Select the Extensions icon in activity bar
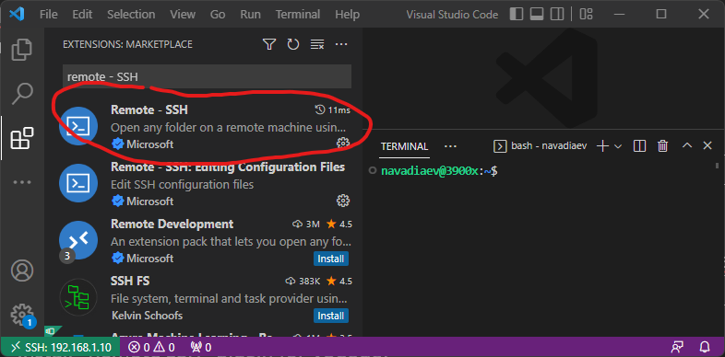The height and width of the screenshot is (357, 725). [x=22, y=138]
